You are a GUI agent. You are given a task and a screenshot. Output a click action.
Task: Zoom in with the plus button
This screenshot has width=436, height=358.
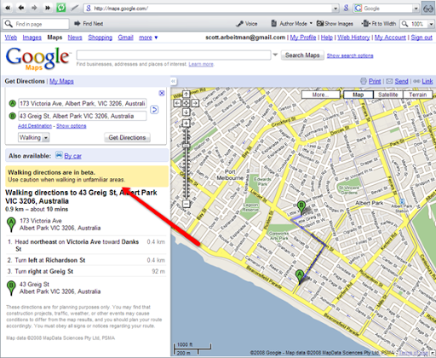(x=186, y=124)
